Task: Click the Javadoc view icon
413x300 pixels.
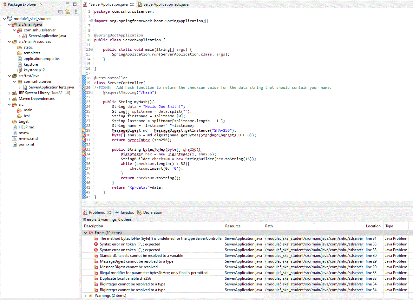Action: pos(118,212)
